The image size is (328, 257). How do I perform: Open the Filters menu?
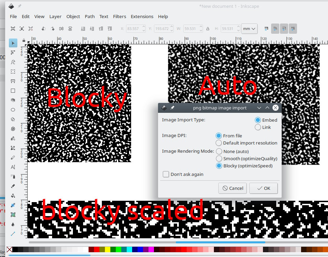point(120,16)
